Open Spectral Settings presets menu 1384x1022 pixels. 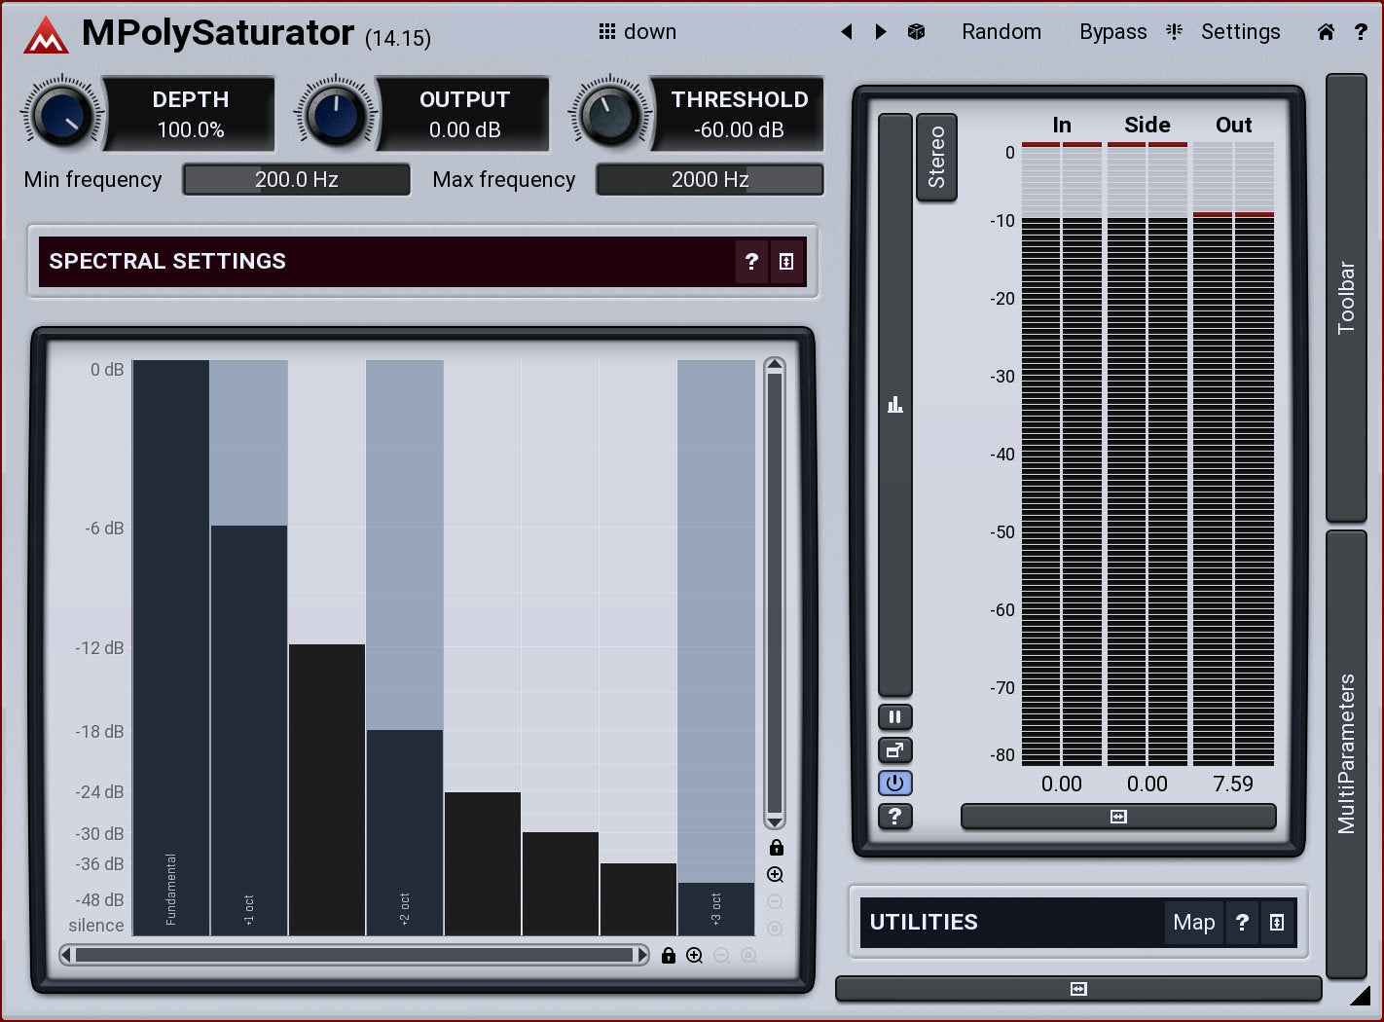pyautogui.click(x=786, y=262)
